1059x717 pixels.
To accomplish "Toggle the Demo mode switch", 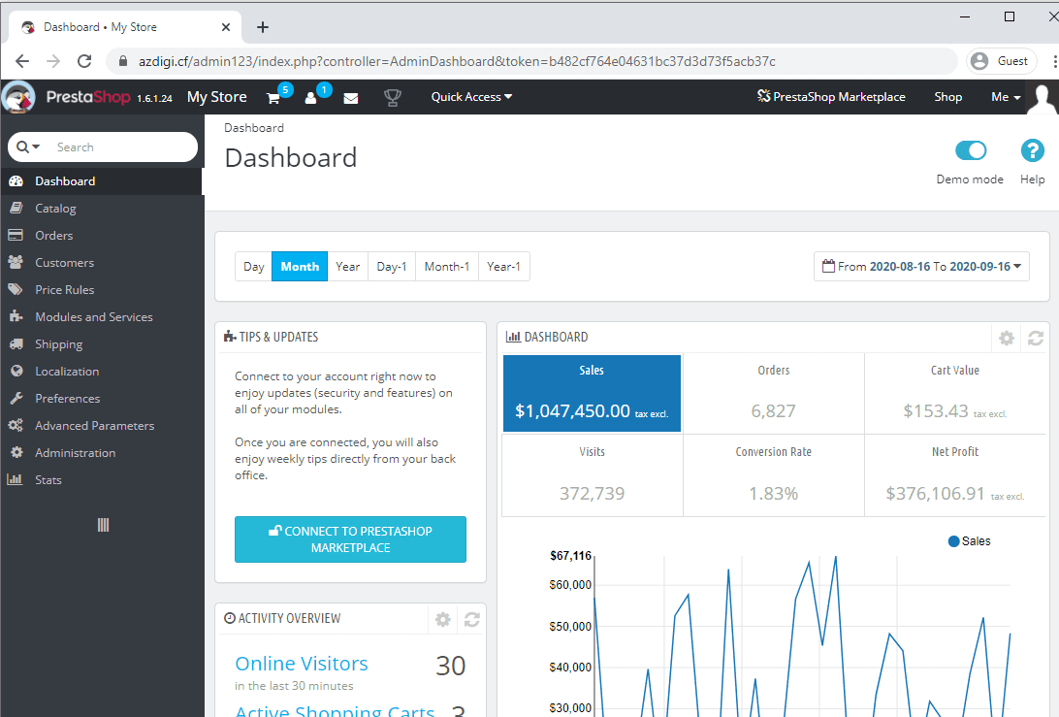I will point(970,150).
